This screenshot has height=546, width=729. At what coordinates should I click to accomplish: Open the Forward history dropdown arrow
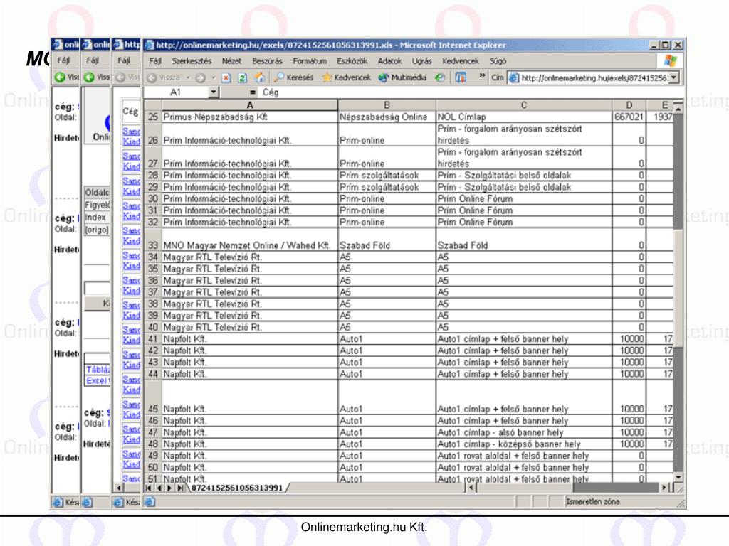tap(214, 78)
